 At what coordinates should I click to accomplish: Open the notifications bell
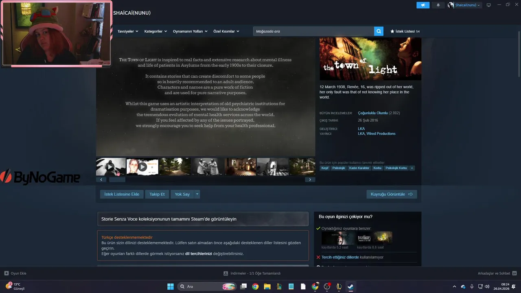[438, 5]
